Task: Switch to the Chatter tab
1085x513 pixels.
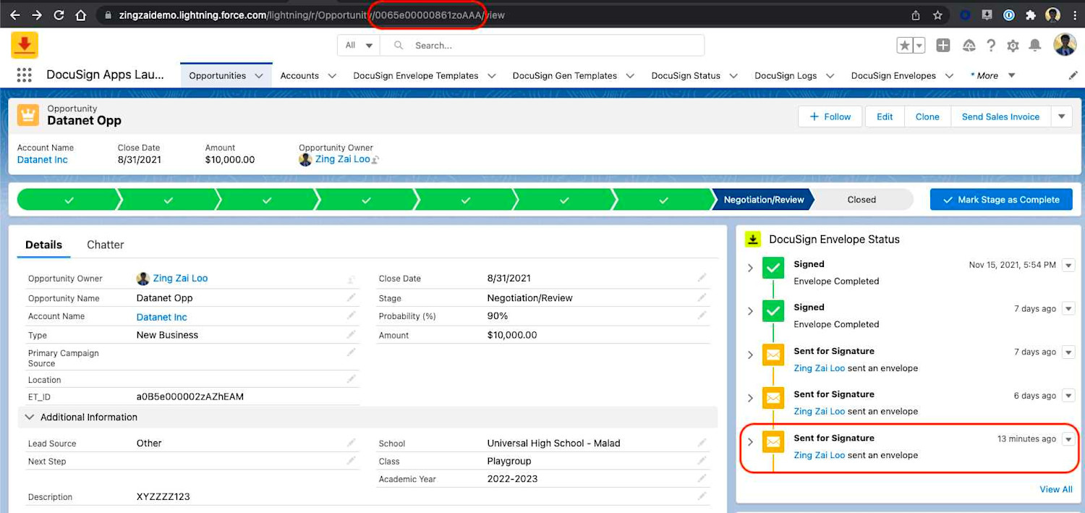Action: click(x=105, y=245)
